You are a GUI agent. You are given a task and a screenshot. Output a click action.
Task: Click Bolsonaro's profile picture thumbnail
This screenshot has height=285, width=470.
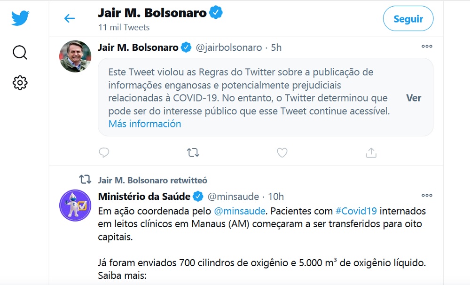pyautogui.click(x=75, y=56)
